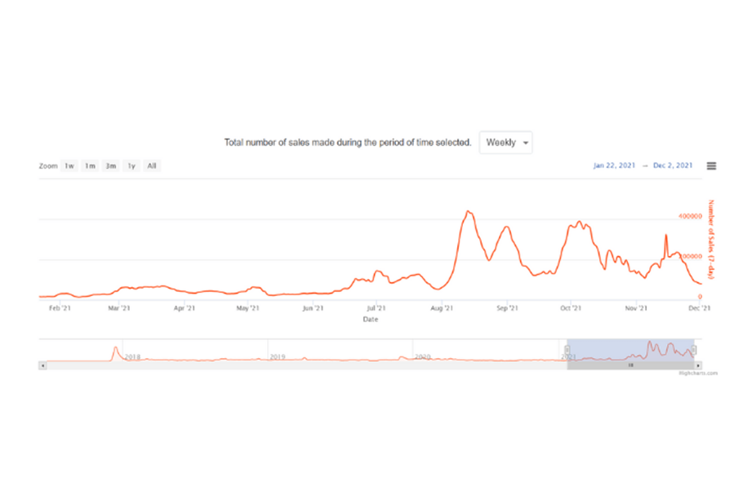Set zoom to 1m

pos(90,166)
